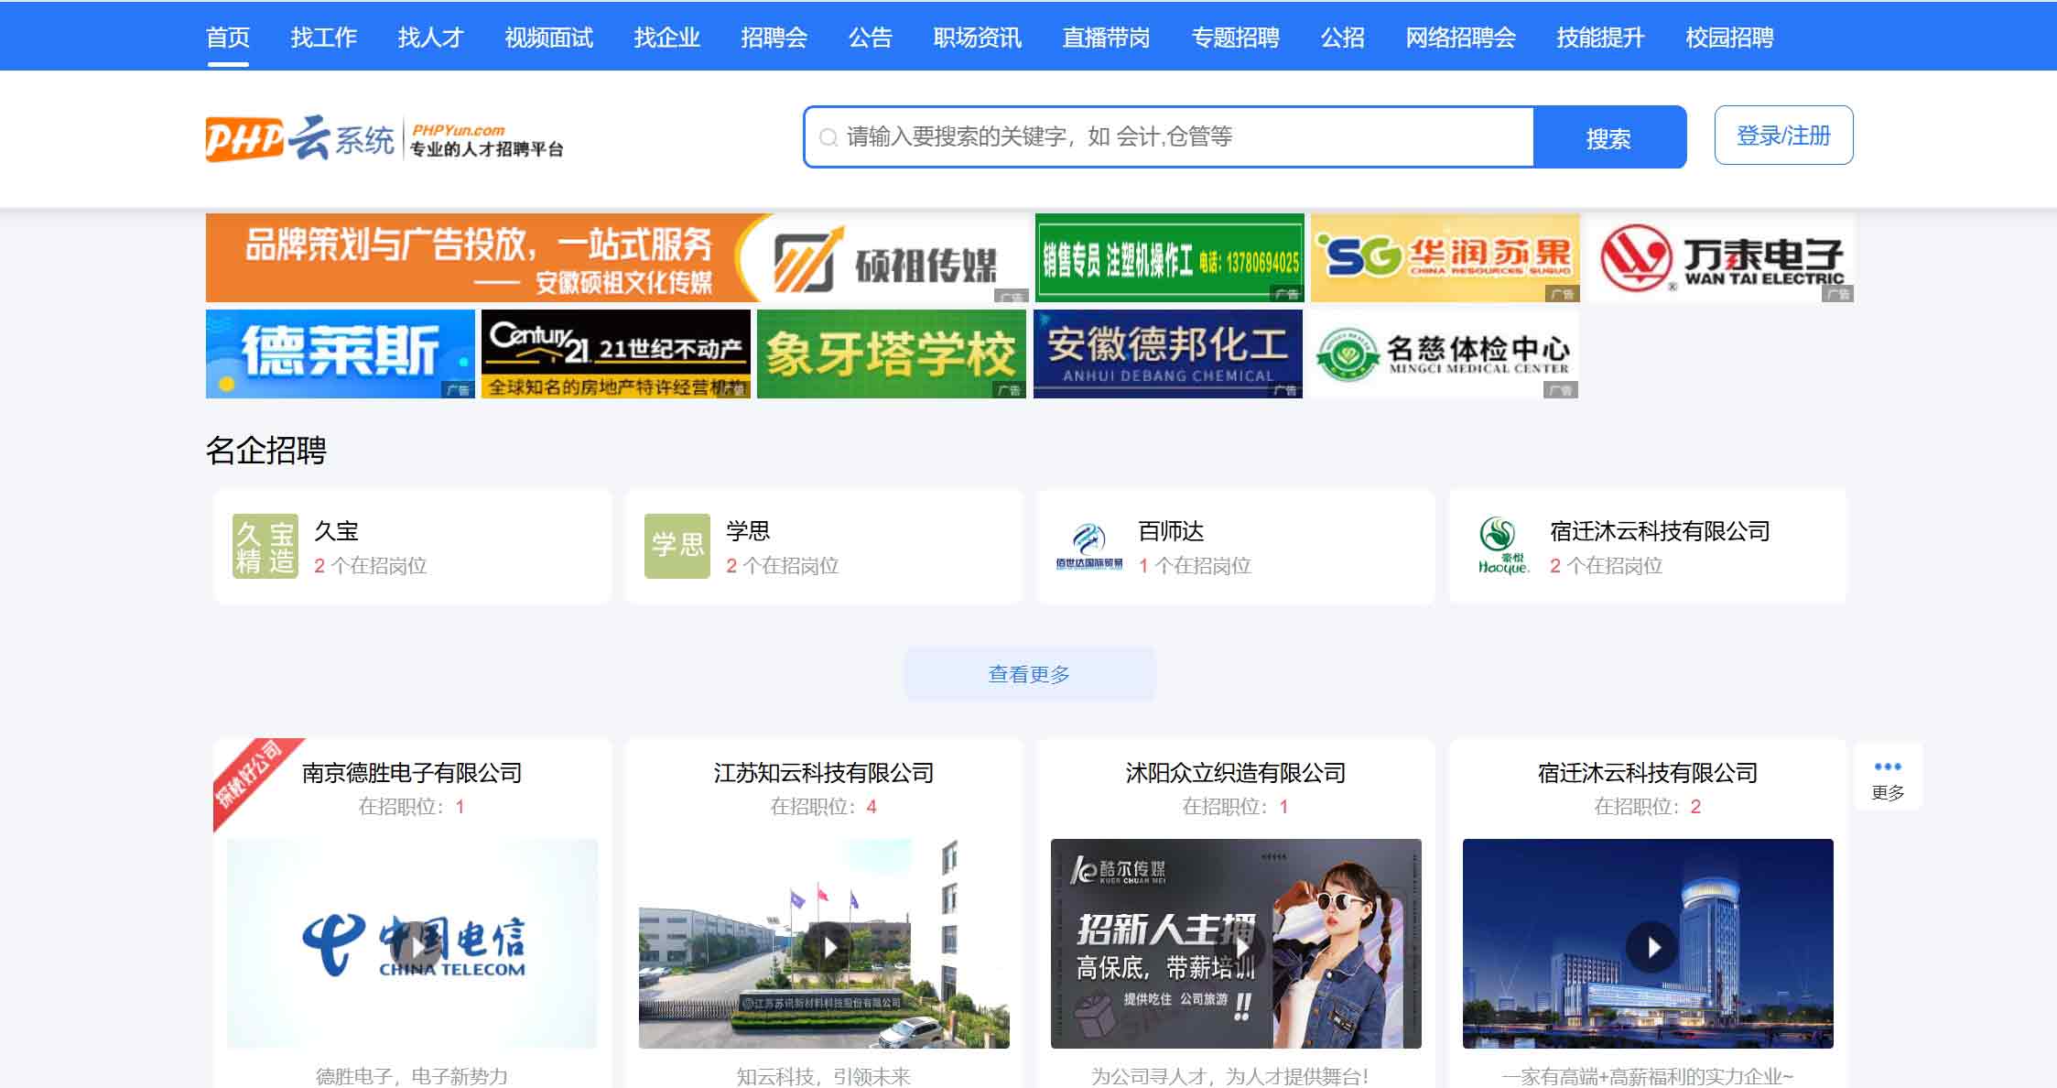This screenshot has height=1088, width=2057.
Task: Click the 为公司寻人才，为人才提供舞台 slogan
Action: click(1229, 1076)
